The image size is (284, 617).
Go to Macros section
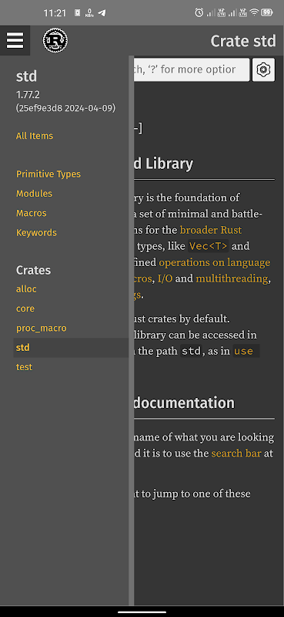tap(32, 213)
